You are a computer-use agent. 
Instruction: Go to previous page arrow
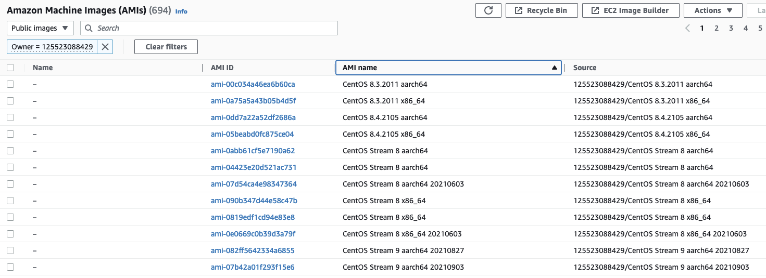coord(687,28)
